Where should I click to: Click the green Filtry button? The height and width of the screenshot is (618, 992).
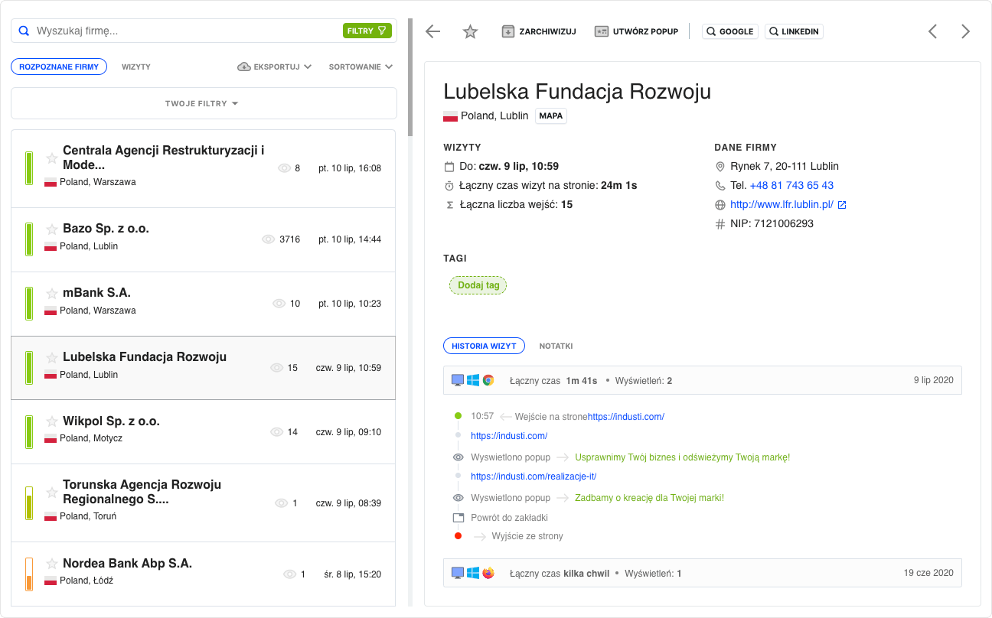pyautogui.click(x=367, y=31)
